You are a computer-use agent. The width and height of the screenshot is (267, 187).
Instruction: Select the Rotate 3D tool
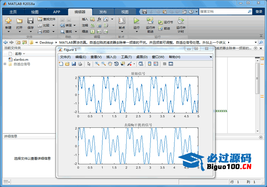tap(116, 64)
